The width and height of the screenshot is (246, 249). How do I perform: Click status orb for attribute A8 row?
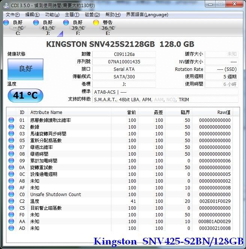[11, 181]
